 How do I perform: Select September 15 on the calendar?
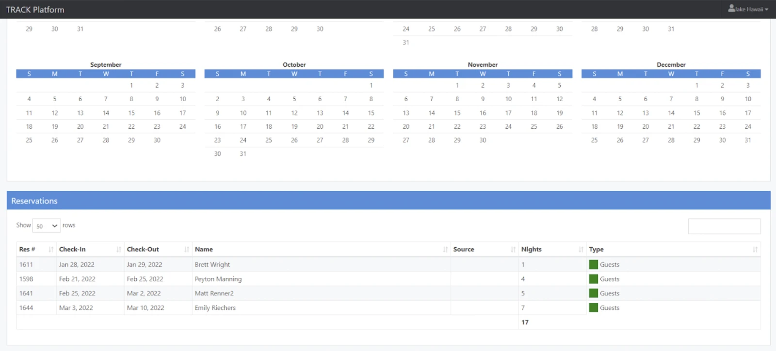pos(131,113)
